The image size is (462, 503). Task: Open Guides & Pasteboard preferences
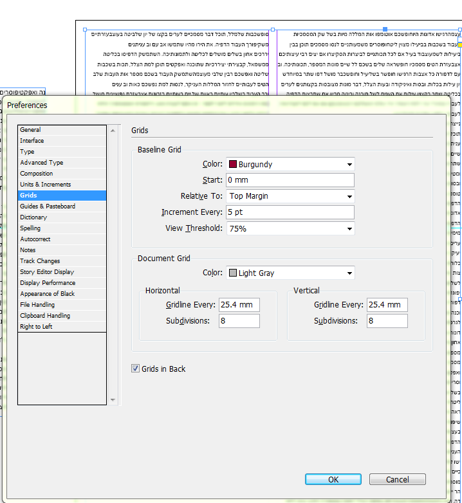(62, 206)
